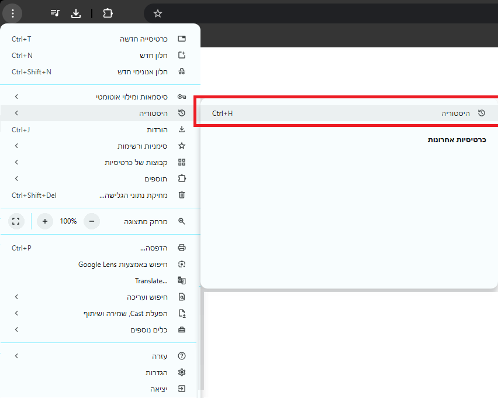Image resolution: width=498 pixels, height=398 pixels.
Task: Click the bookmark star in address bar
Action: pyautogui.click(x=158, y=13)
